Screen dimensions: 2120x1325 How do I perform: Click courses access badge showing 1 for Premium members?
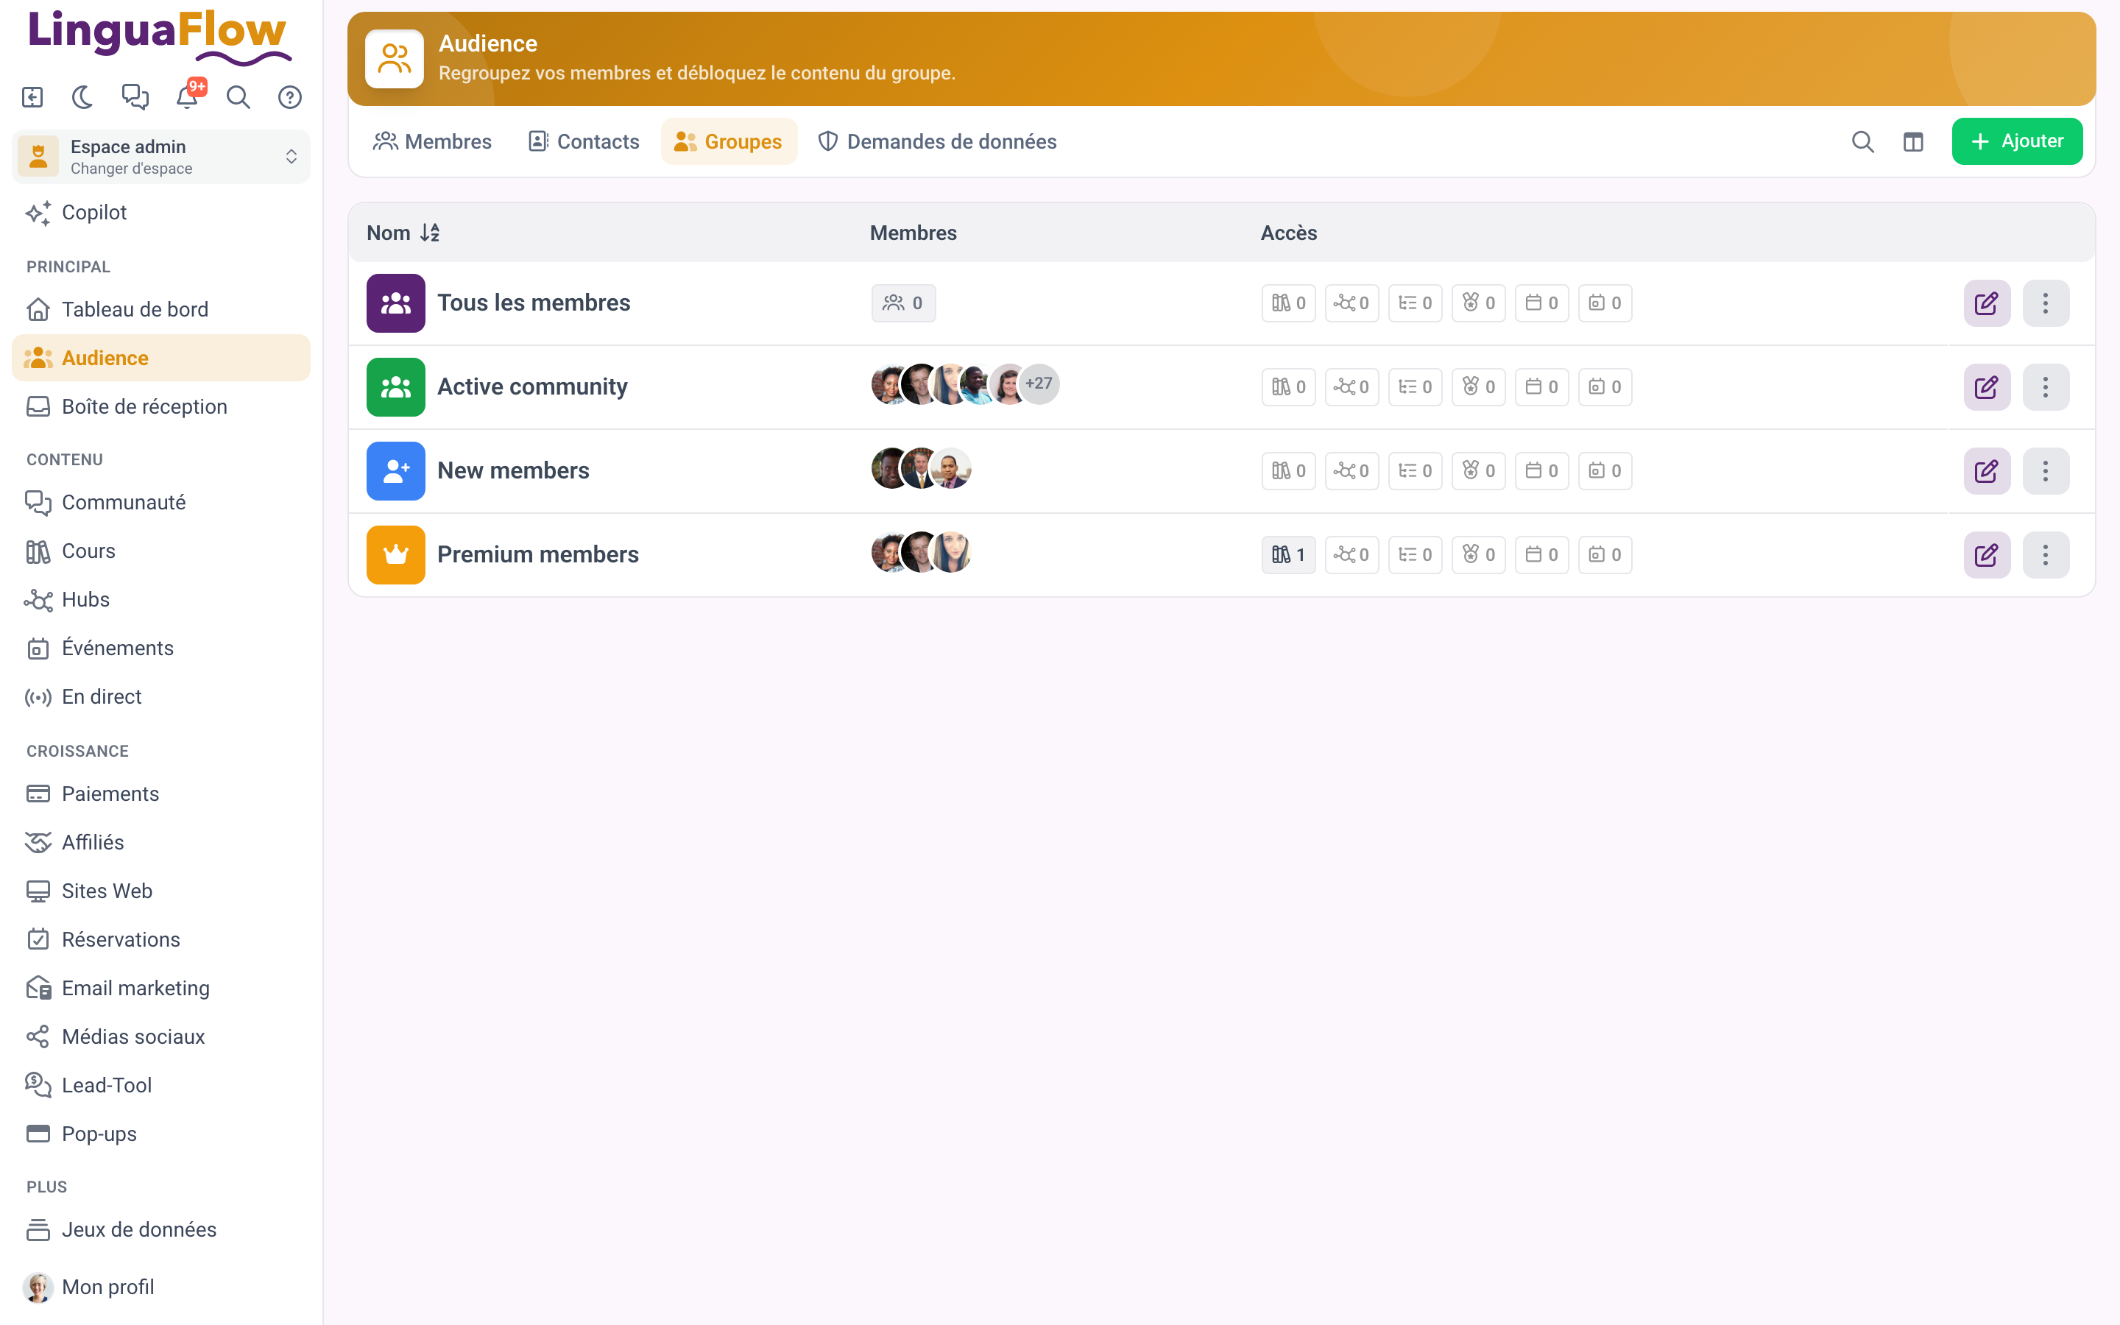pyautogui.click(x=1289, y=555)
